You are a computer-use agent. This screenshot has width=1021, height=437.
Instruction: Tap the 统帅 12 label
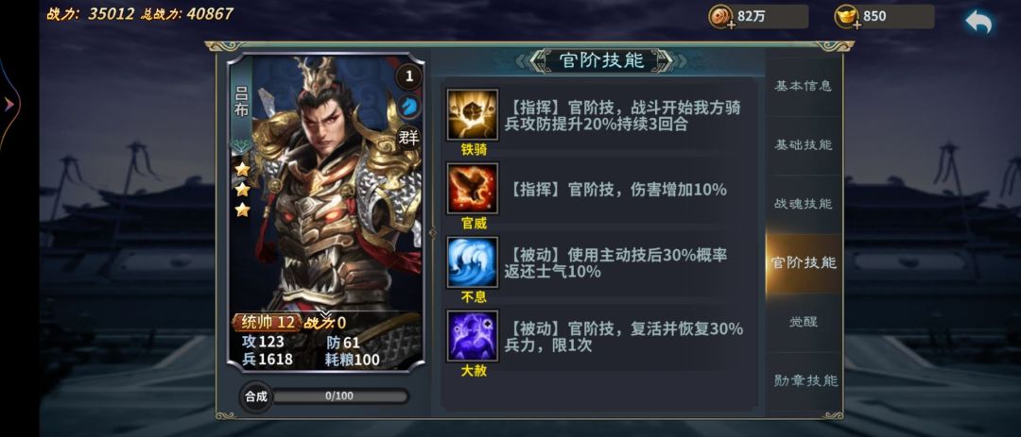pos(268,322)
